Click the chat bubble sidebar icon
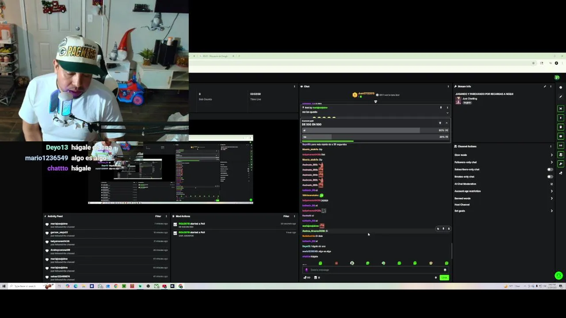 (x=561, y=136)
